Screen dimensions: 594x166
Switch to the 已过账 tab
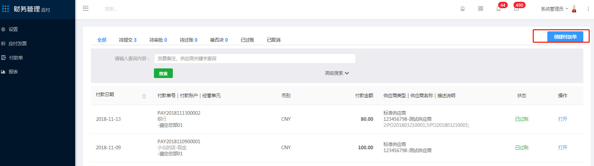tap(247, 40)
